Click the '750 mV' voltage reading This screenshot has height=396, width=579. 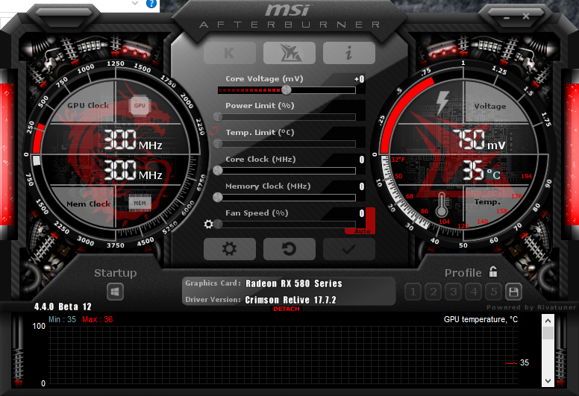pyautogui.click(x=479, y=140)
